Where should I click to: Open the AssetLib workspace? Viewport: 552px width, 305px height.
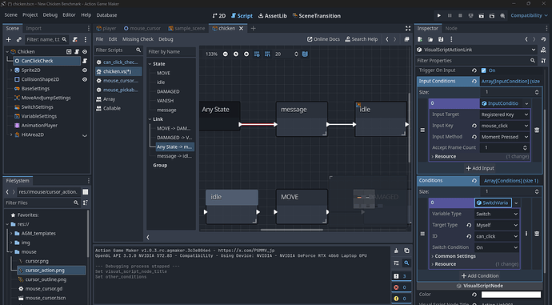[273, 16]
